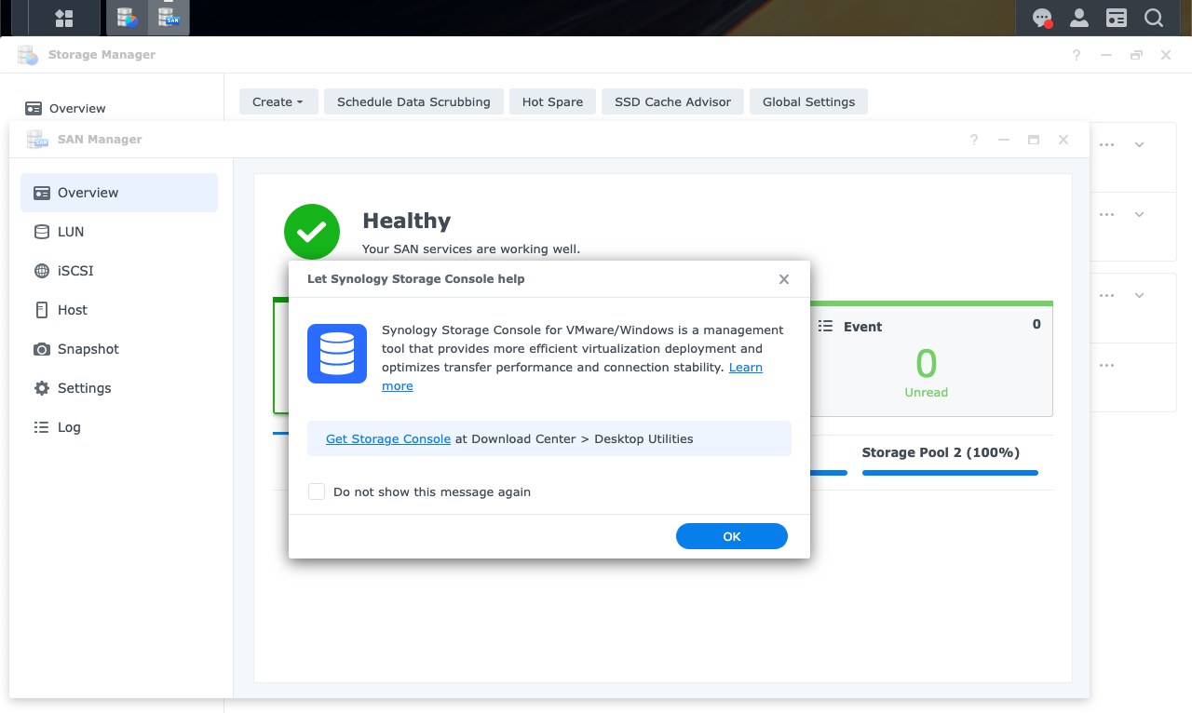Click the blue Storage Console database icon

[x=337, y=354]
